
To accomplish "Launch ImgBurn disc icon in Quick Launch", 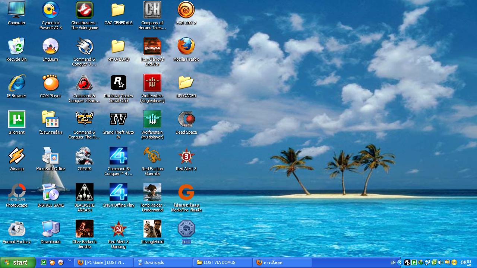I will (x=61, y=262).
